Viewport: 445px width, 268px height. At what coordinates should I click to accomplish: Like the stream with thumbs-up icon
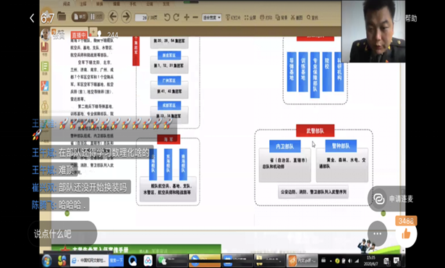point(406,234)
